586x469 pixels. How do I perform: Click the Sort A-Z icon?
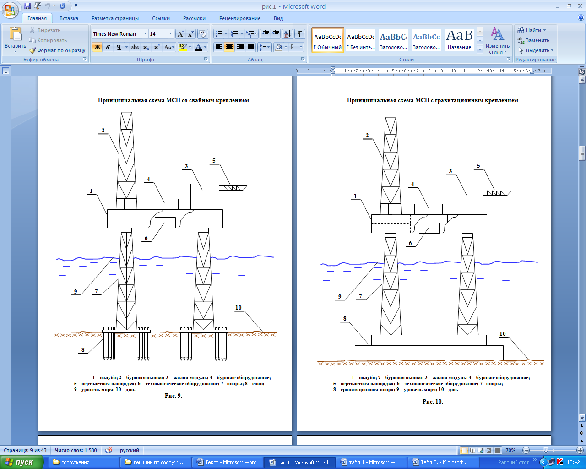287,34
